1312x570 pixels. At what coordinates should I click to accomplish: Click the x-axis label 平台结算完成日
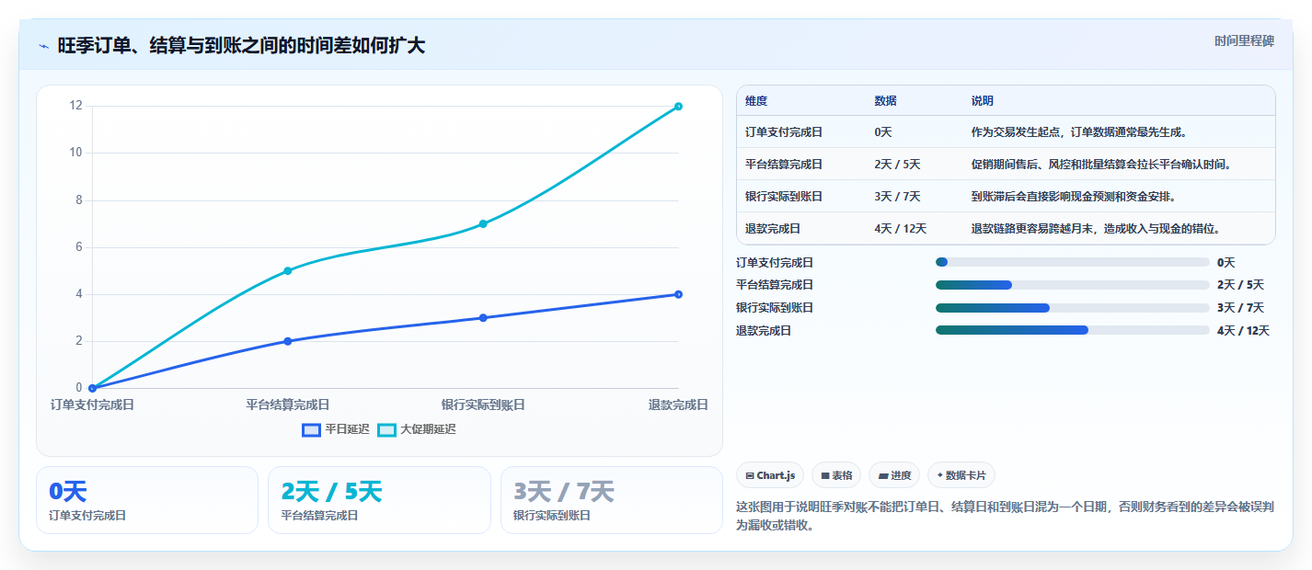(288, 405)
